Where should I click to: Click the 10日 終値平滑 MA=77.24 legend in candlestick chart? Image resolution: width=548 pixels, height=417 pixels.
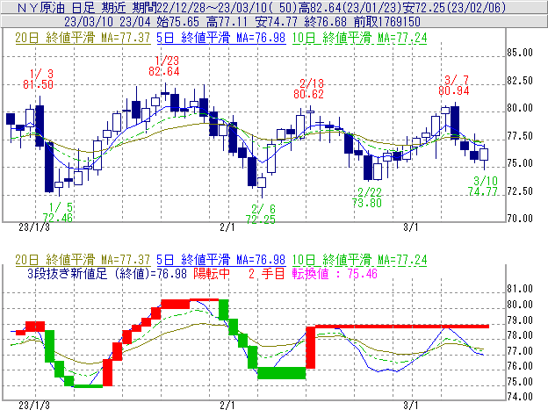click(x=360, y=38)
